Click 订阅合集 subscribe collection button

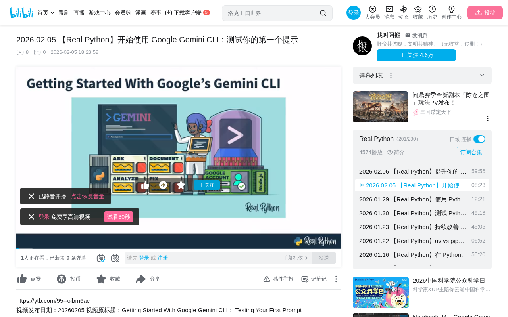[471, 152]
